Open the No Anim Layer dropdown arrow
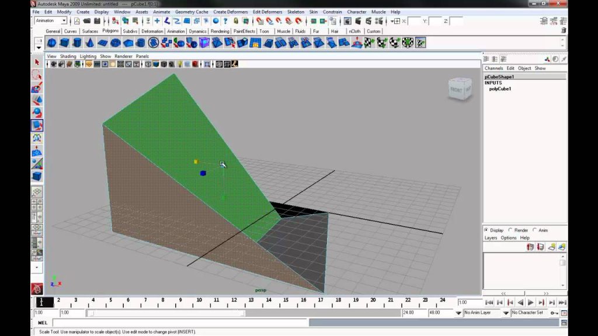The width and height of the screenshot is (598, 336). tap(458, 313)
